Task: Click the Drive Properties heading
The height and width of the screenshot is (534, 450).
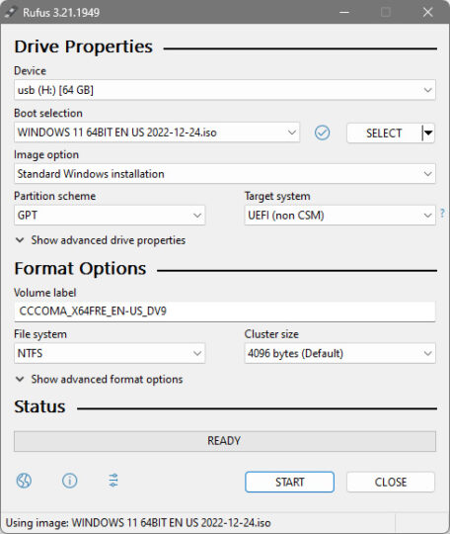Action: click(x=83, y=47)
